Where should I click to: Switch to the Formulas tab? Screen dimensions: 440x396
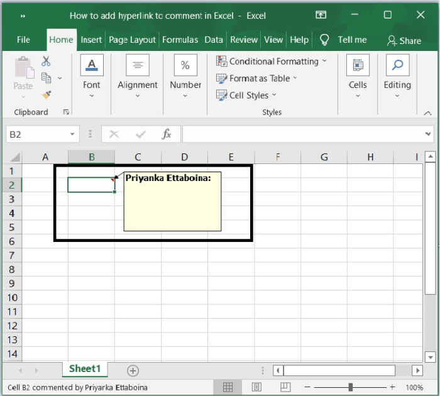click(180, 40)
